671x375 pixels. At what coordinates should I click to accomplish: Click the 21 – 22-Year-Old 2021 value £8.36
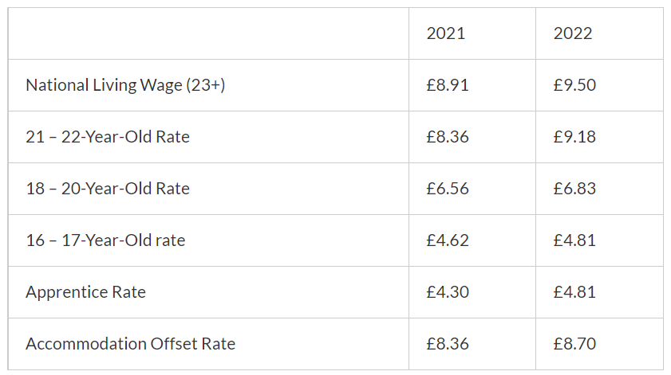point(448,137)
